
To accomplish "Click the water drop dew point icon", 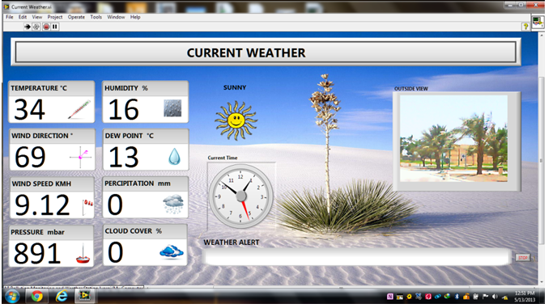I will tap(174, 157).
